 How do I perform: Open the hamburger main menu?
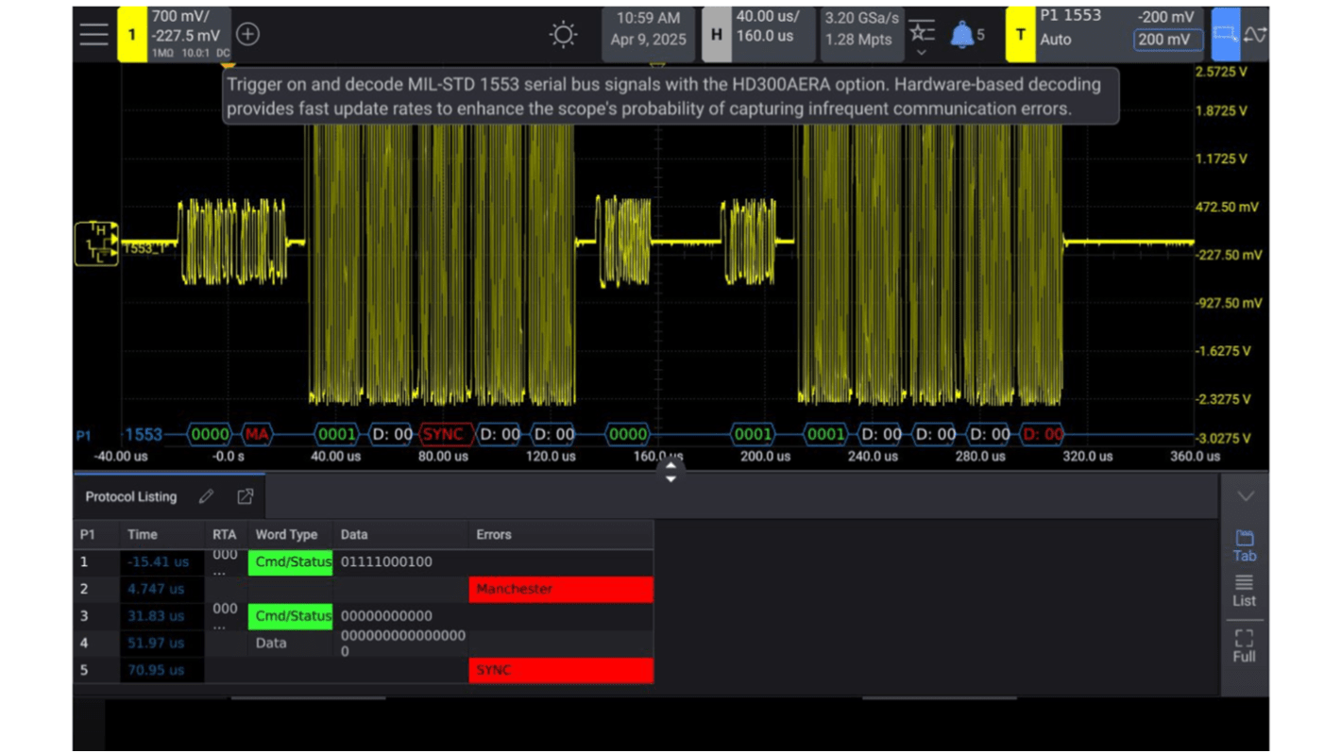point(94,34)
